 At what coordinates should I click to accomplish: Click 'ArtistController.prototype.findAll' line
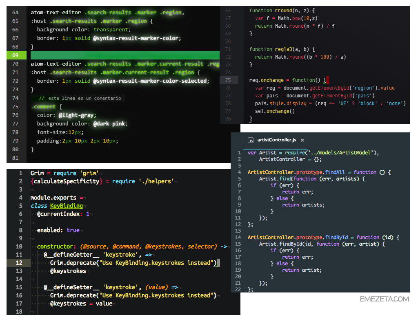click(x=319, y=172)
